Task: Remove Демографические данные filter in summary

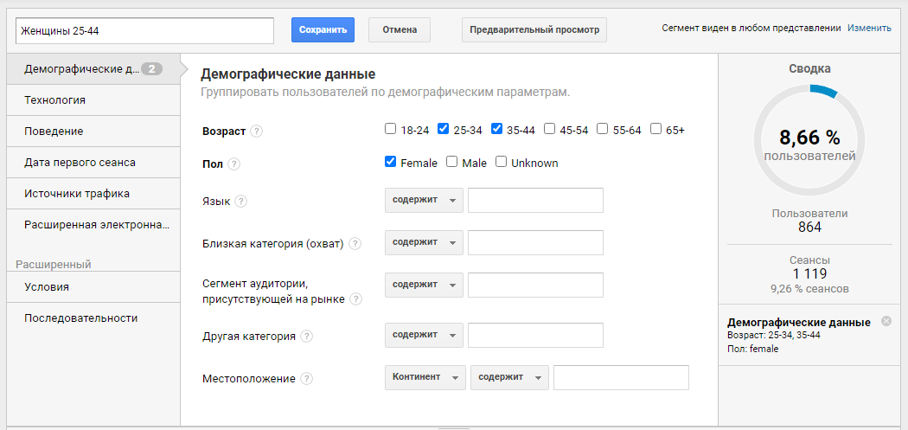Action: coord(886,321)
